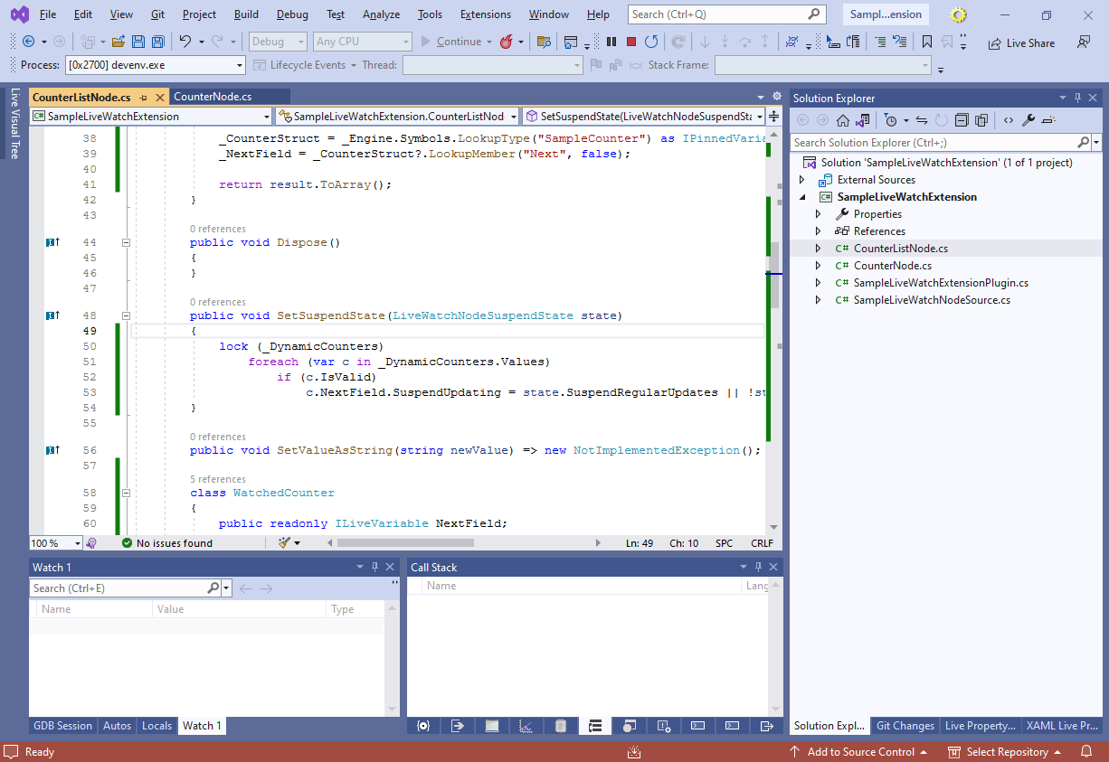This screenshot has width=1109, height=762.
Task: Click the notifications bell icon
Action: [1086, 752]
